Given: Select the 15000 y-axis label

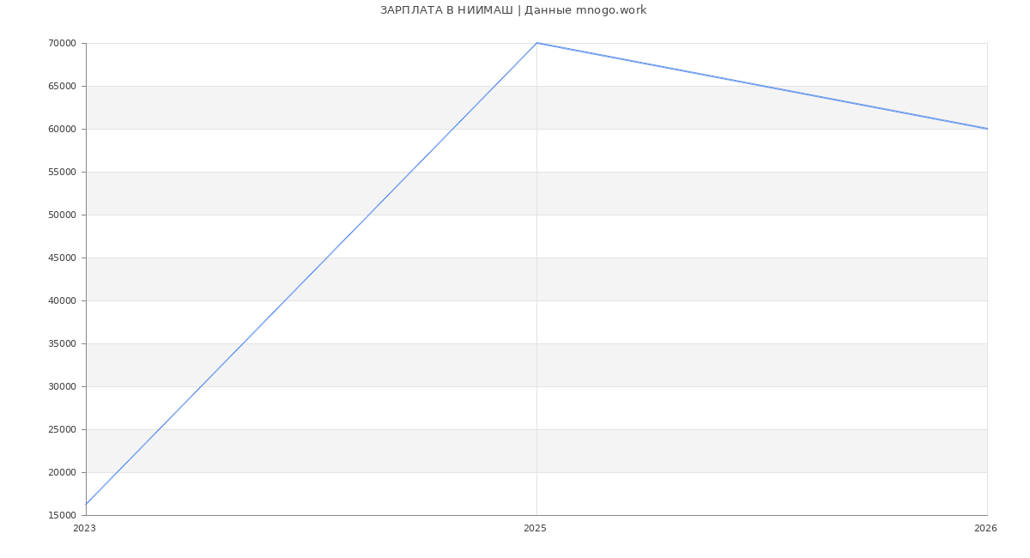Looking at the screenshot, I should (x=62, y=516).
